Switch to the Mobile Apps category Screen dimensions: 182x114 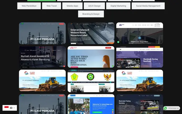click(x=72, y=6)
